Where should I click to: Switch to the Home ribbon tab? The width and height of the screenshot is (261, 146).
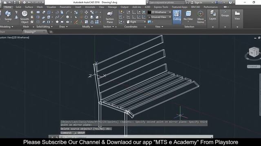point(8,7)
